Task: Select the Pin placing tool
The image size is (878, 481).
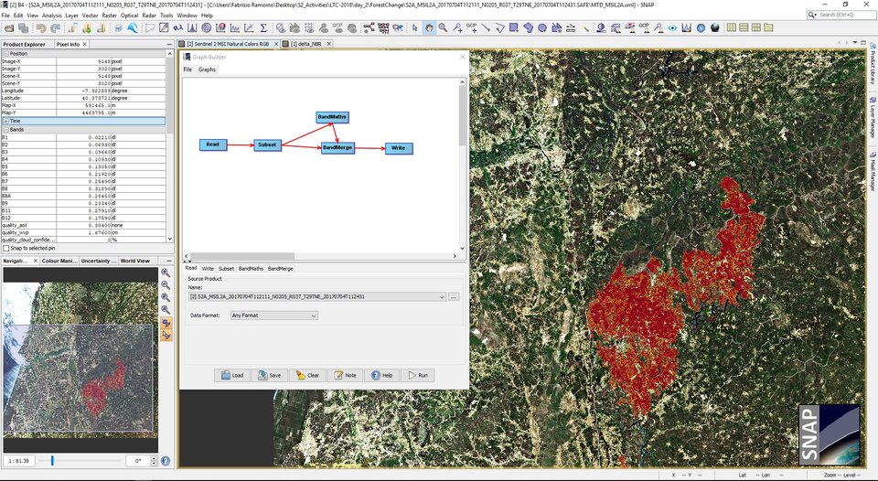Action: [457, 27]
